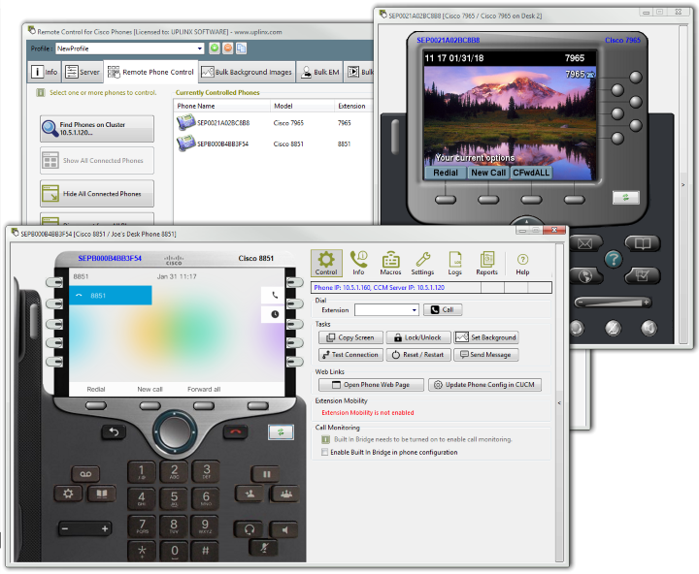Open the phone Info tool
The height and width of the screenshot is (574, 699).
[358, 263]
